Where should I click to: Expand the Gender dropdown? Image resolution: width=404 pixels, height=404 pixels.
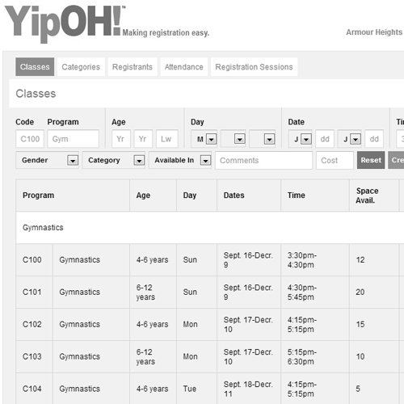[x=47, y=160]
